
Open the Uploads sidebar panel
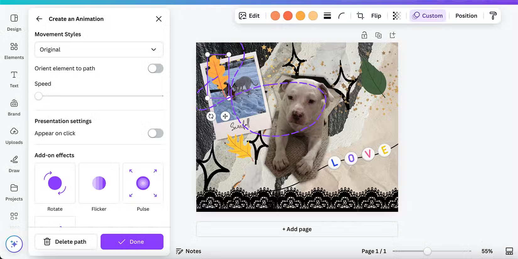(x=14, y=136)
